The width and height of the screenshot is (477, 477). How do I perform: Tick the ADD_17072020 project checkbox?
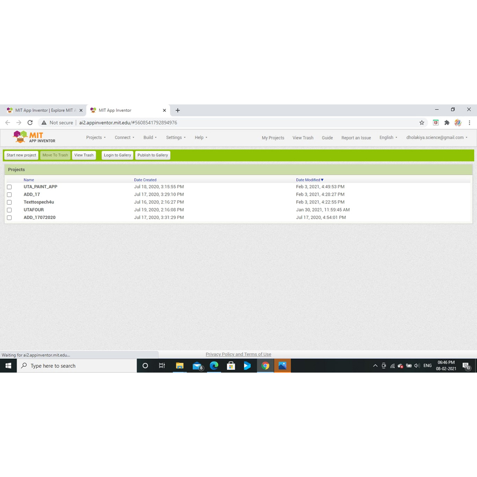(10, 218)
